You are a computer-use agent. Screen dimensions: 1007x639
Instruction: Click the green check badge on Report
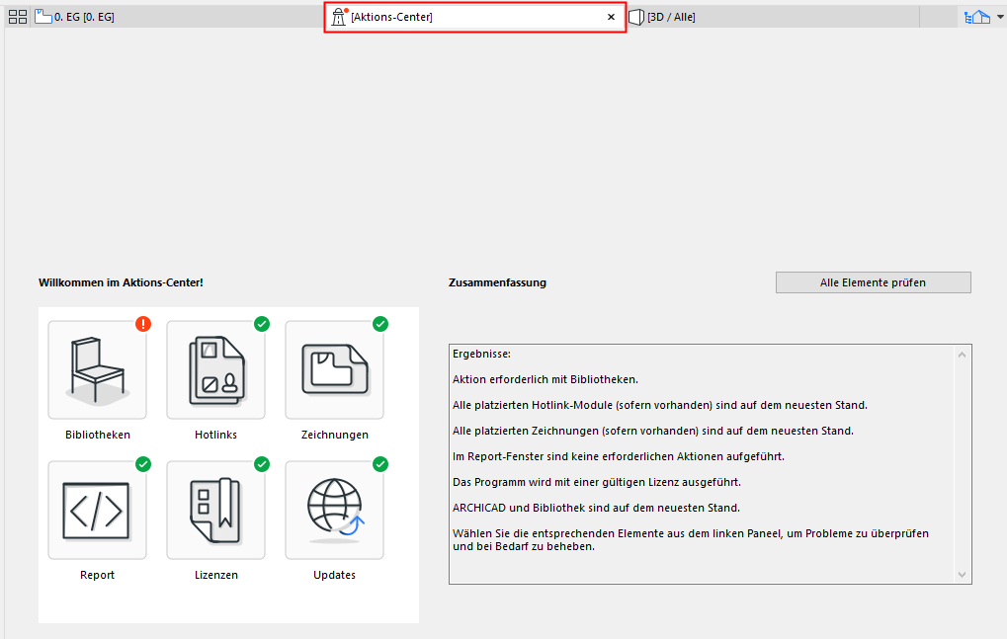[x=143, y=464]
